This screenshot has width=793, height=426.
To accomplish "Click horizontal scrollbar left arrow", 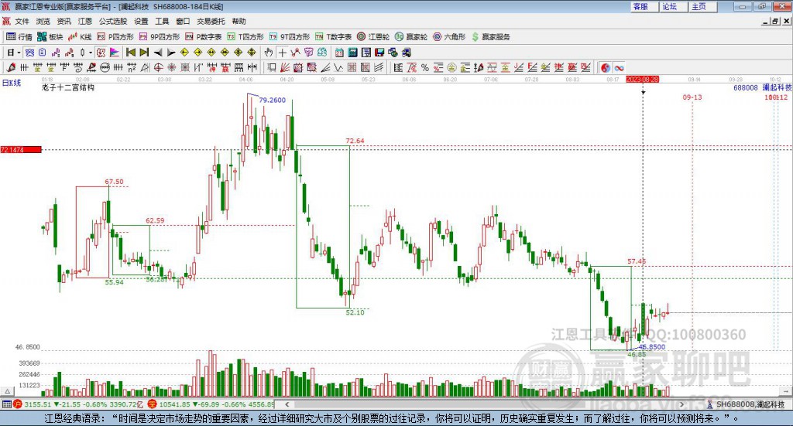I will 287,404.
